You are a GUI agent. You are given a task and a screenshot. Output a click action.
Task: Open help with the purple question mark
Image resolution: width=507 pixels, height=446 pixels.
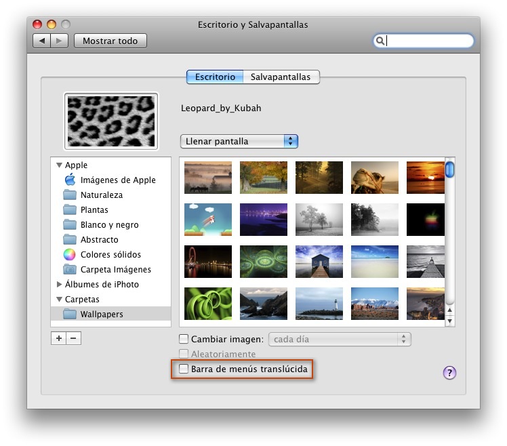449,373
